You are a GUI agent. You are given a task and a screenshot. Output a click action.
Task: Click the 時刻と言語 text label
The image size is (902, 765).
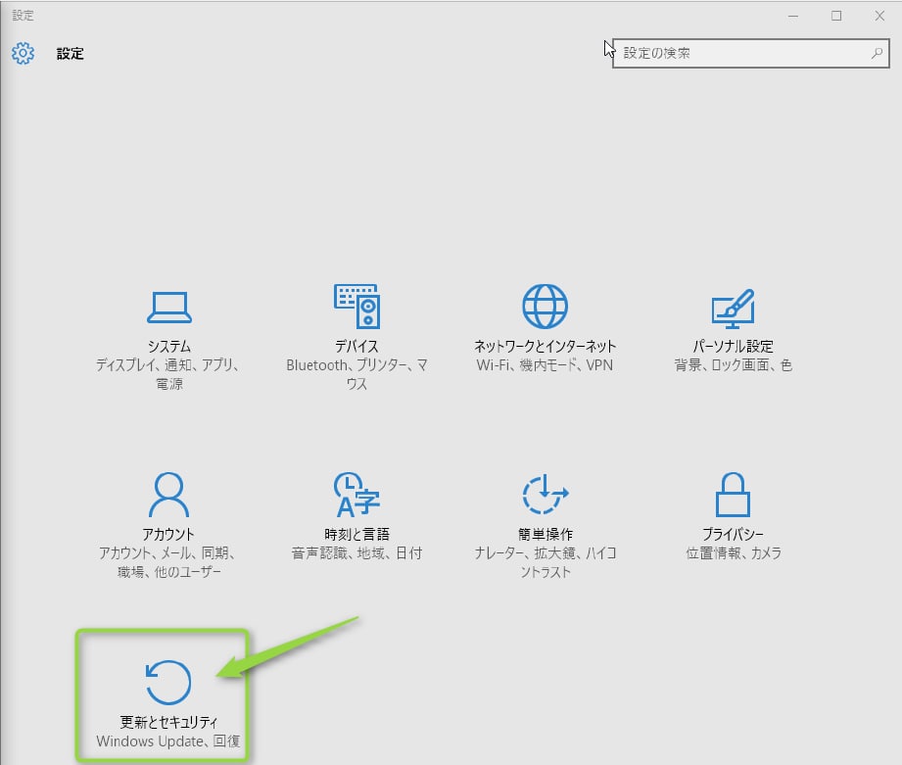tap(356, 535)
